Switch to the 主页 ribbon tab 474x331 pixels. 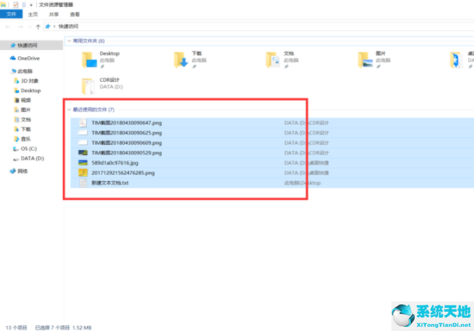coord(33,14)
